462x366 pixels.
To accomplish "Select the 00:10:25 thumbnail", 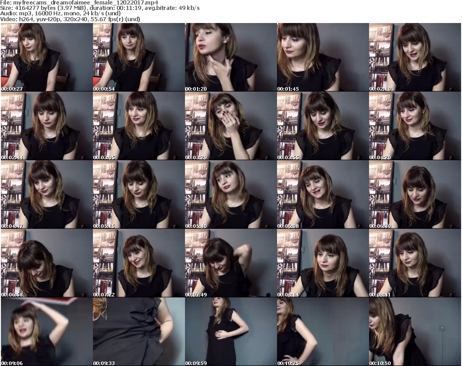I will tap(323, 332).
